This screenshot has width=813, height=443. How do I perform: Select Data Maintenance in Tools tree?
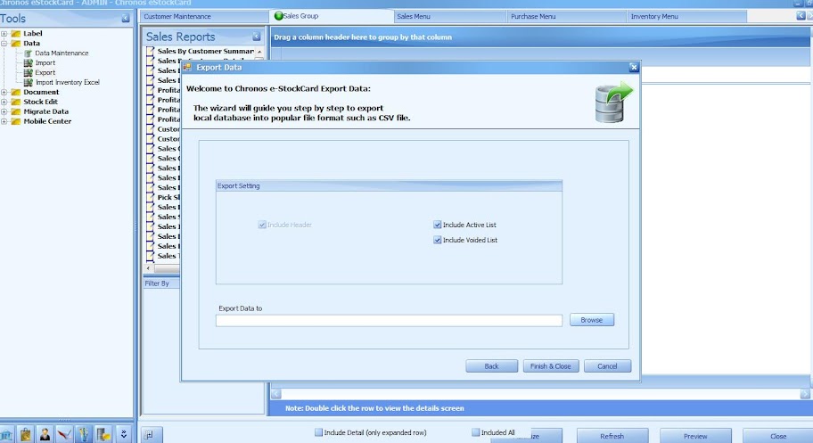[62, 53]
